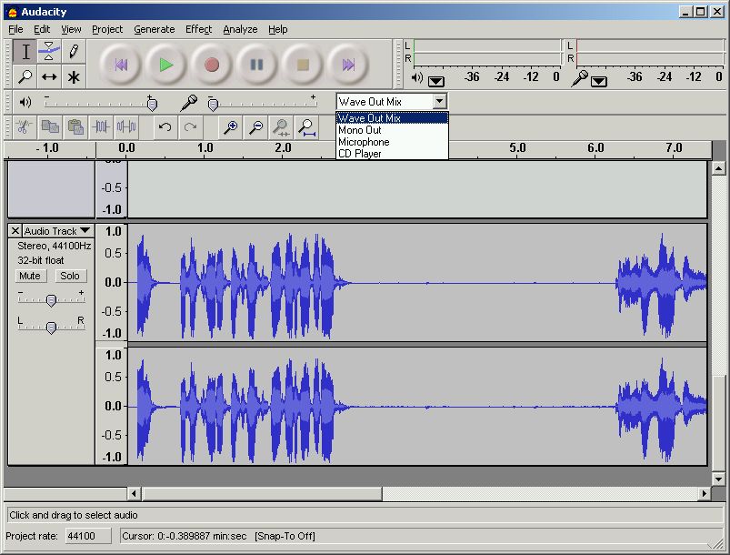The height and width of the screenshot is (555, 730).
Task: Click the input microphone meter icon
Action: coord(580,78)
